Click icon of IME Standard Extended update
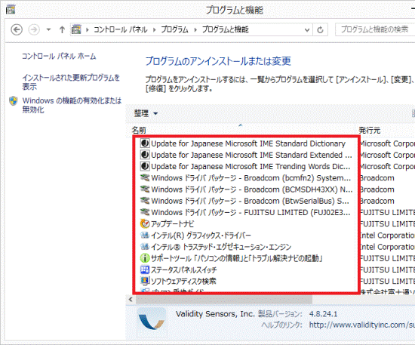 [145, 155]
